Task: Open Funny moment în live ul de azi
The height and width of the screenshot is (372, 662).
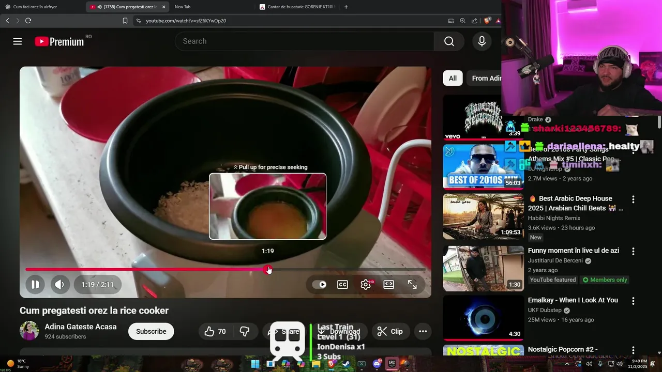Action: (574, 251)
